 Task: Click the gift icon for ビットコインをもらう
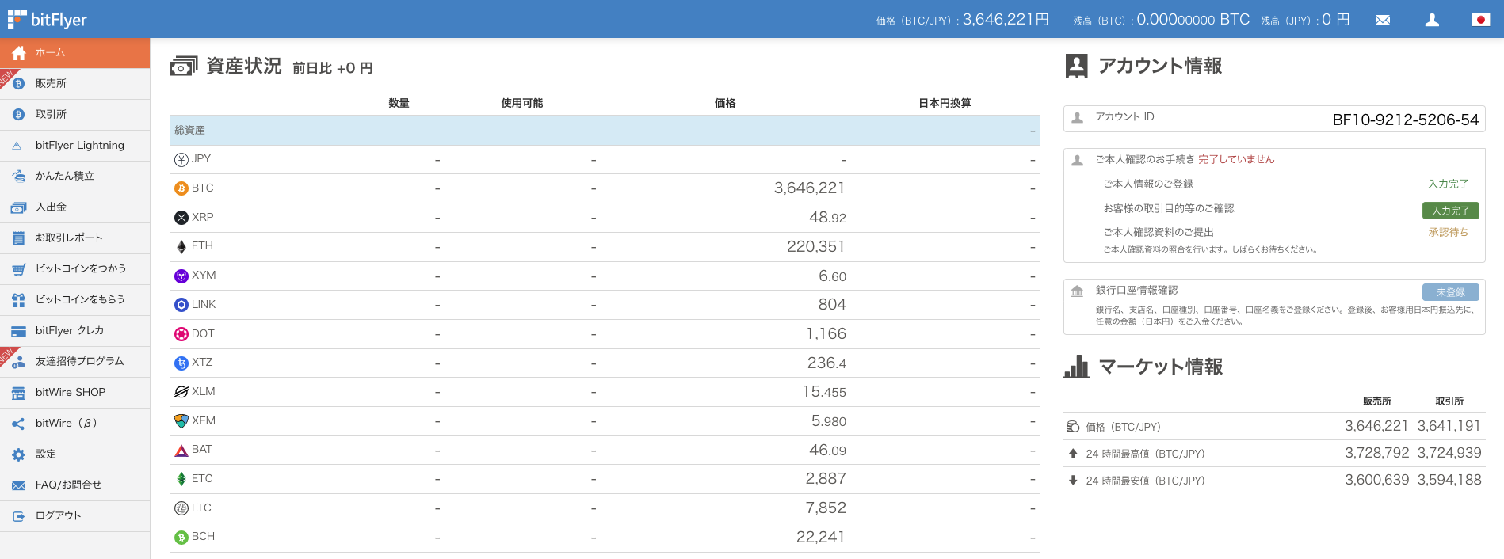point(19,300)
